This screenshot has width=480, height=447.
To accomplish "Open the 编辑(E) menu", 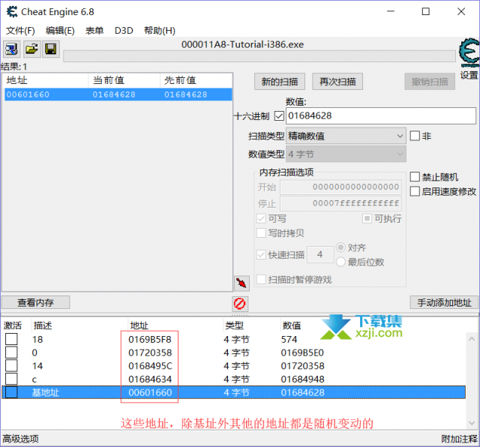I will (60, 31).
